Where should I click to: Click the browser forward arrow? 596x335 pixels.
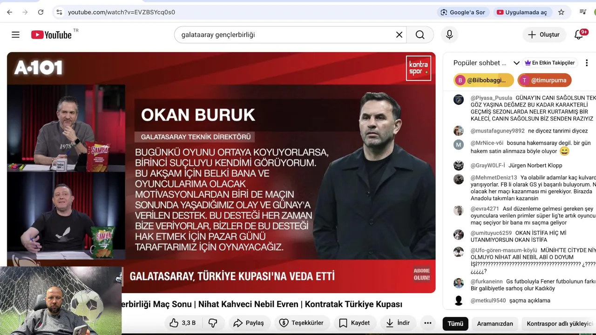(25, 12)
